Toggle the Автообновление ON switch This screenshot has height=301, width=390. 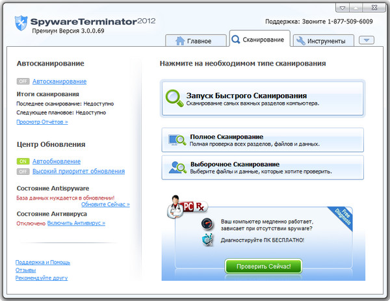[x=23, y=161]
